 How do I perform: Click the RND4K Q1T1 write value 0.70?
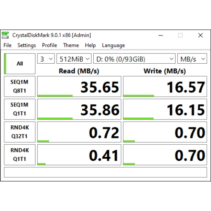pos(165,155)
